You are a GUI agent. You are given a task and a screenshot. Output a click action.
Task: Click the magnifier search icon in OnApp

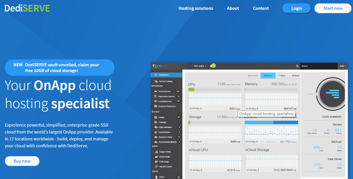coord(297,66)
